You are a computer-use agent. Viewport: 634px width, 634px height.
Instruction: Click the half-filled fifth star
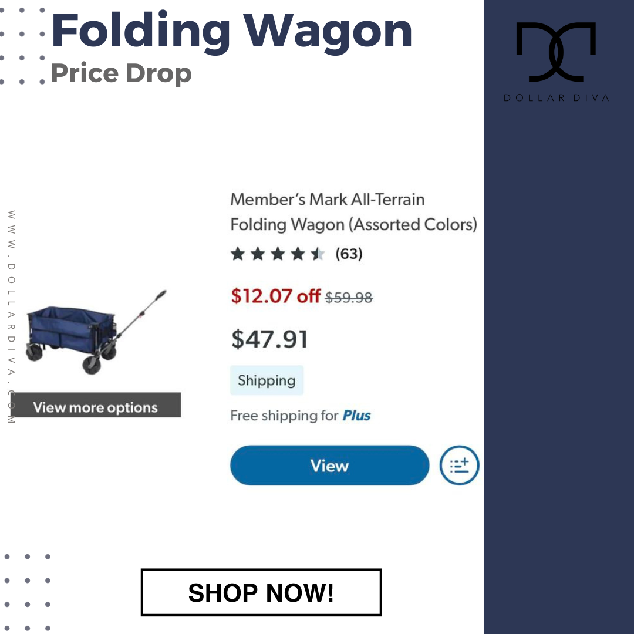click(318, 254)
